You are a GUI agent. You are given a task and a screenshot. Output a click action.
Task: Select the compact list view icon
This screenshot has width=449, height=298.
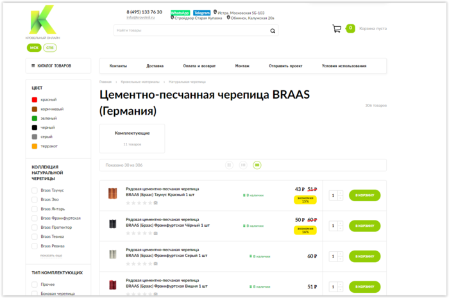(x=257, y=165)
